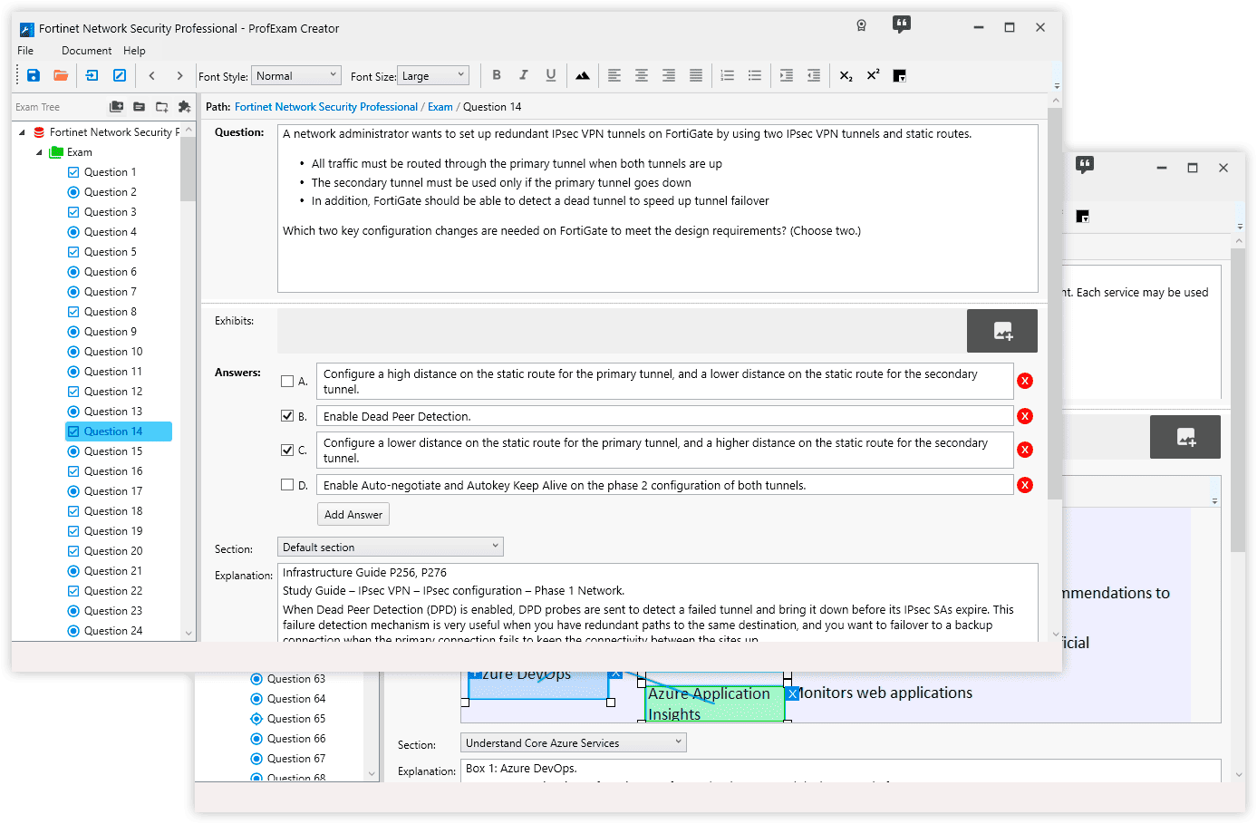The image size is (1257, 824).
Task: Apply subscript formatting
Action: coord(846,75)
